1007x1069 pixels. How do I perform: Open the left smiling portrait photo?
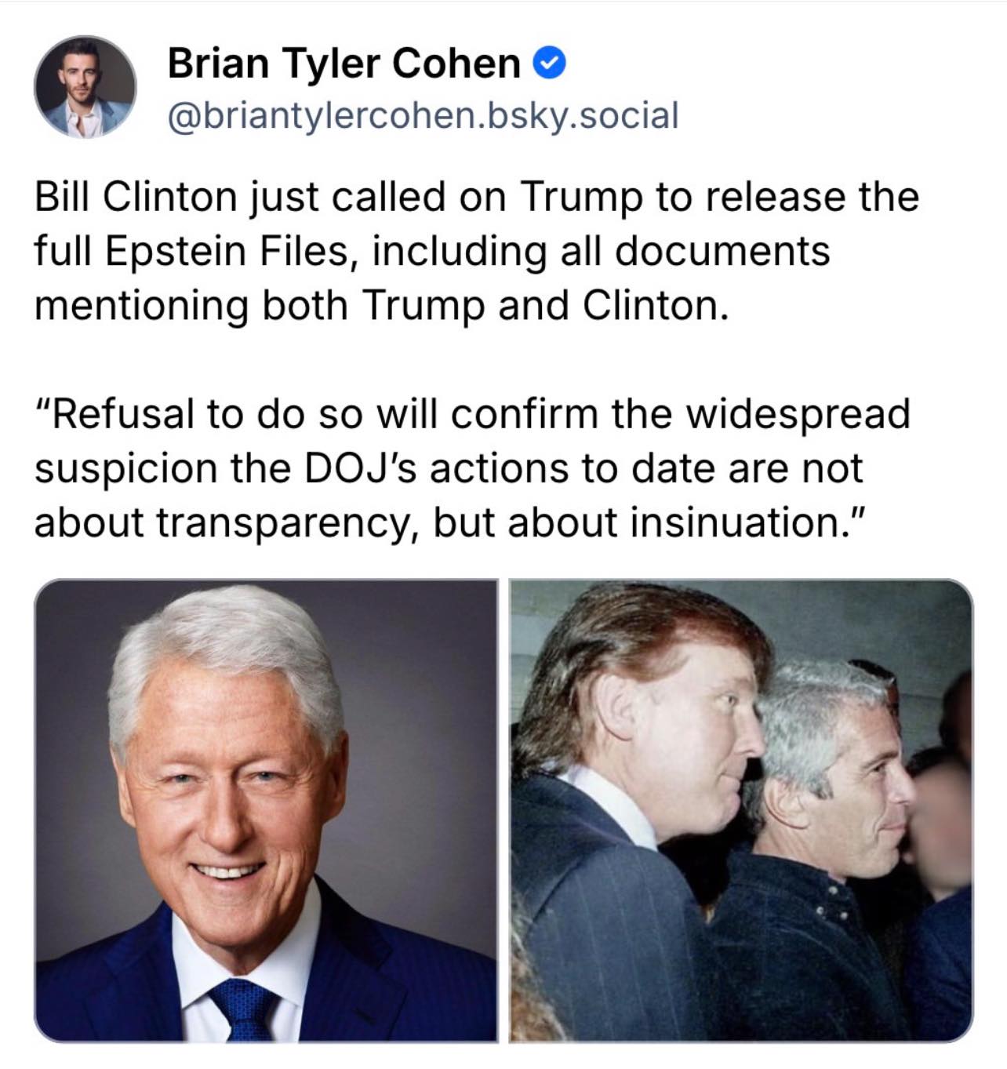(266, 810)
